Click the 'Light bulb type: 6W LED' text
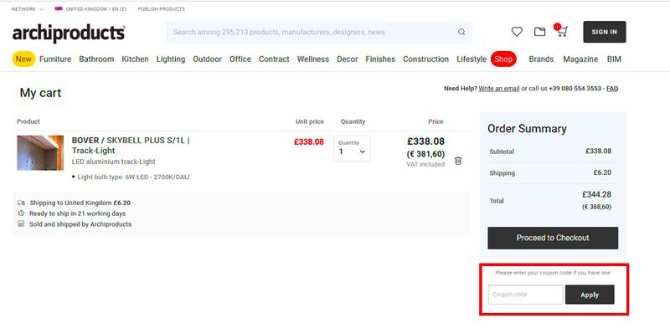Image resolution: width=670 pixels, height=334 pixels. pos(133,177)
